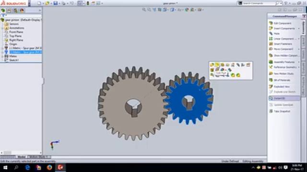Image resolution: width=307 pixels, height=172 pixels.
Task: Click Reference Geometry command
Action: [x=283, y=67]
